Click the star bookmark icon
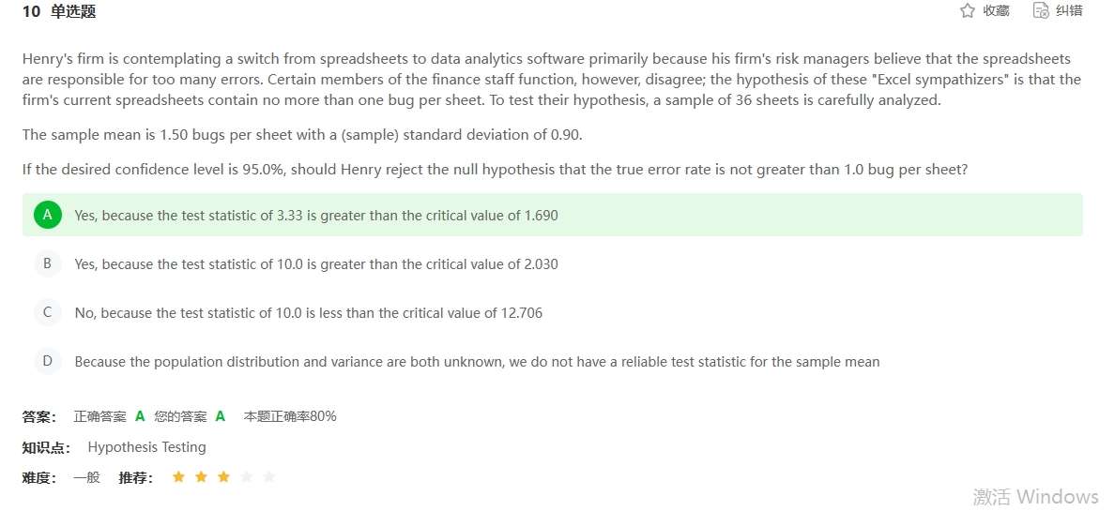The image size is (1115, 511). point(968,10)
